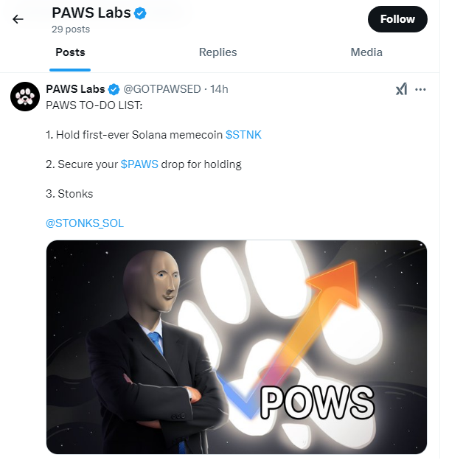449x460 pixels.
Task: Click the Grok explain-post icon
Action: point(401,89)
